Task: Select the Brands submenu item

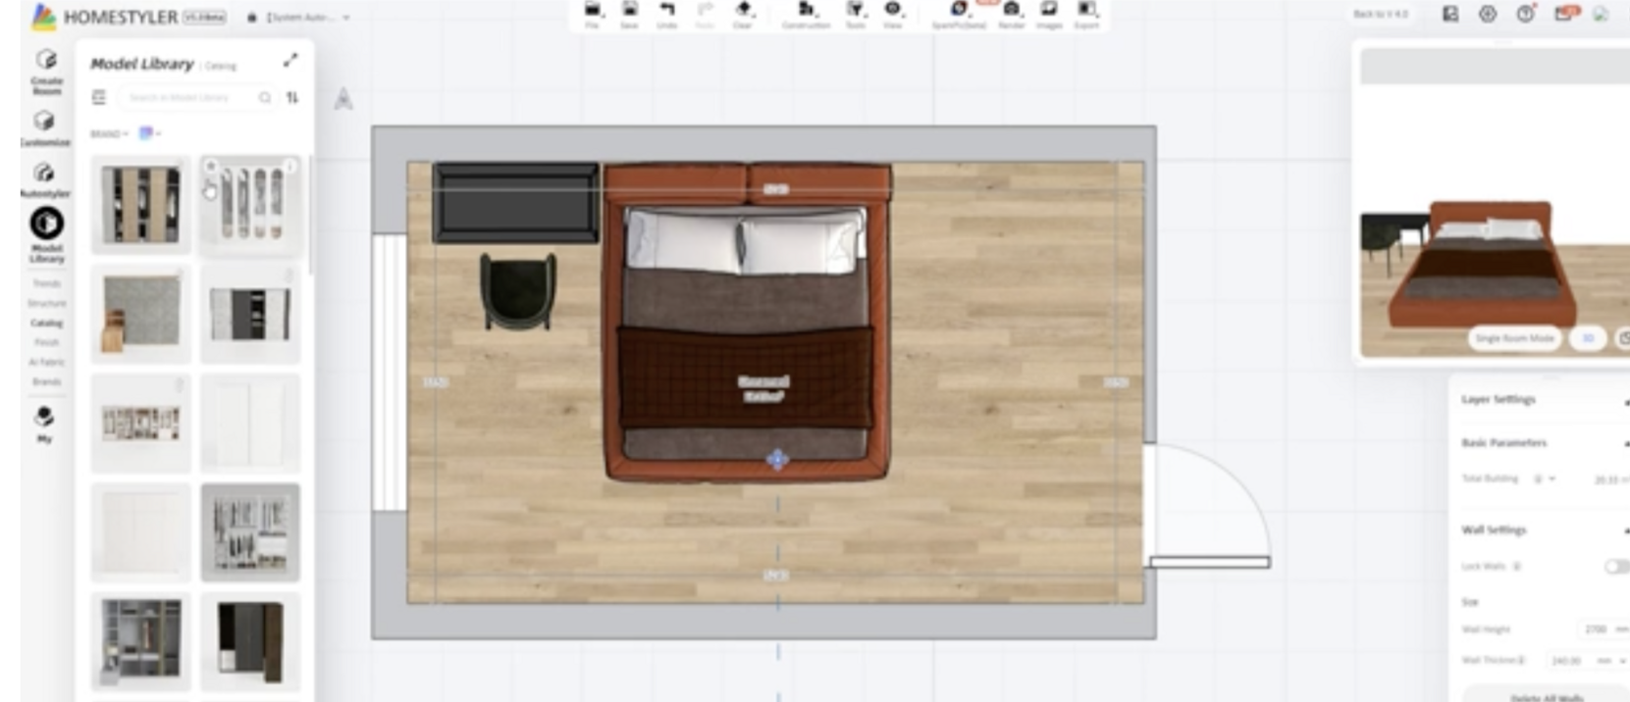Action: tap(46, 381)
